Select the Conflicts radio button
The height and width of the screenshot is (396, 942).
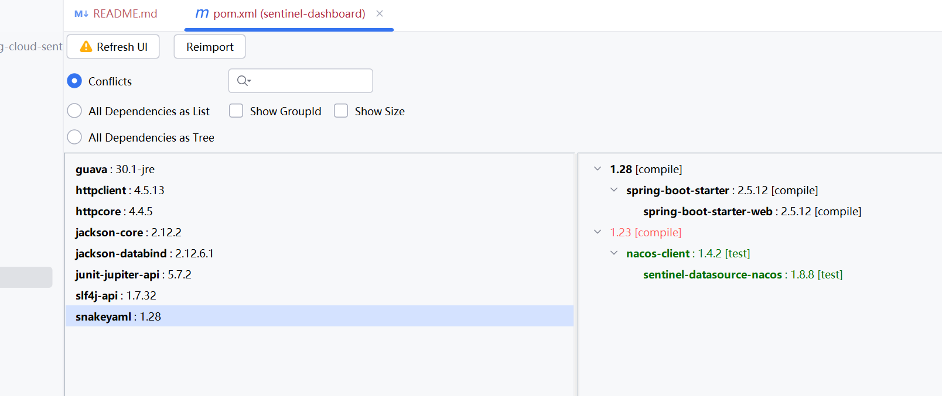click(74, 81)
